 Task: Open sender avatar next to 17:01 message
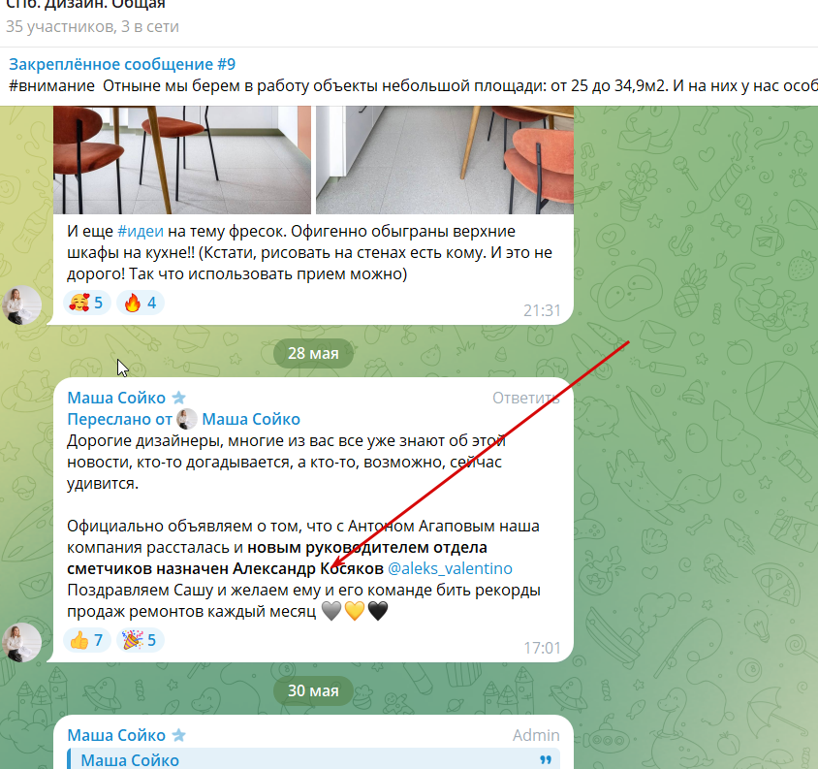[22, 643]
